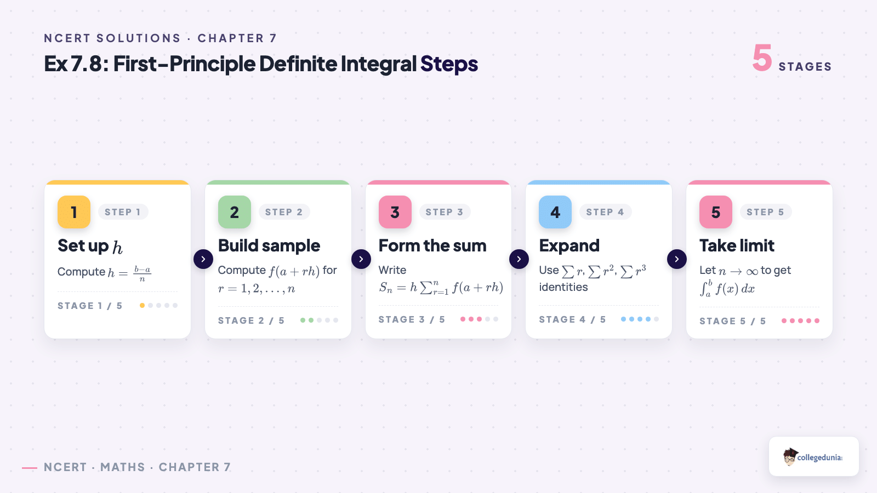Click the Stage 1 / 5 progress dots
Viewport: 877px width, 493px height.
[159, 306]
